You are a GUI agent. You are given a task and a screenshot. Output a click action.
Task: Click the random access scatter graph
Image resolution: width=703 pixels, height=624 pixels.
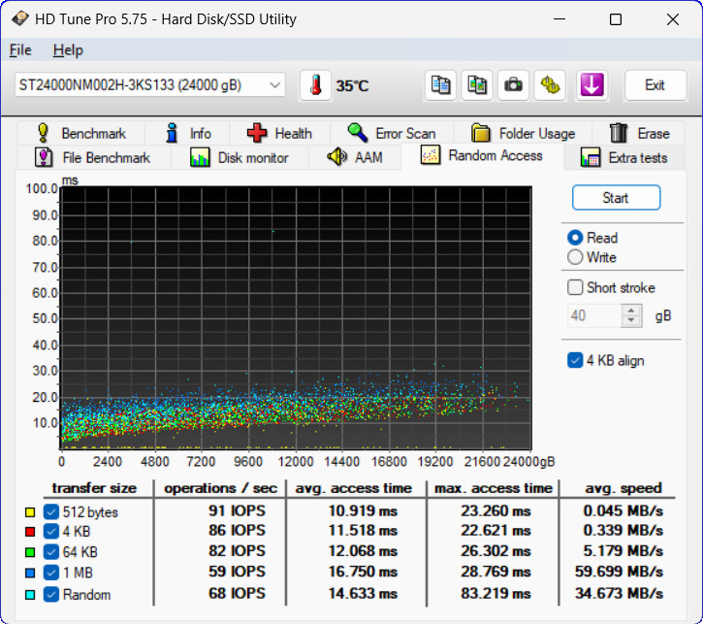[296, 317]
